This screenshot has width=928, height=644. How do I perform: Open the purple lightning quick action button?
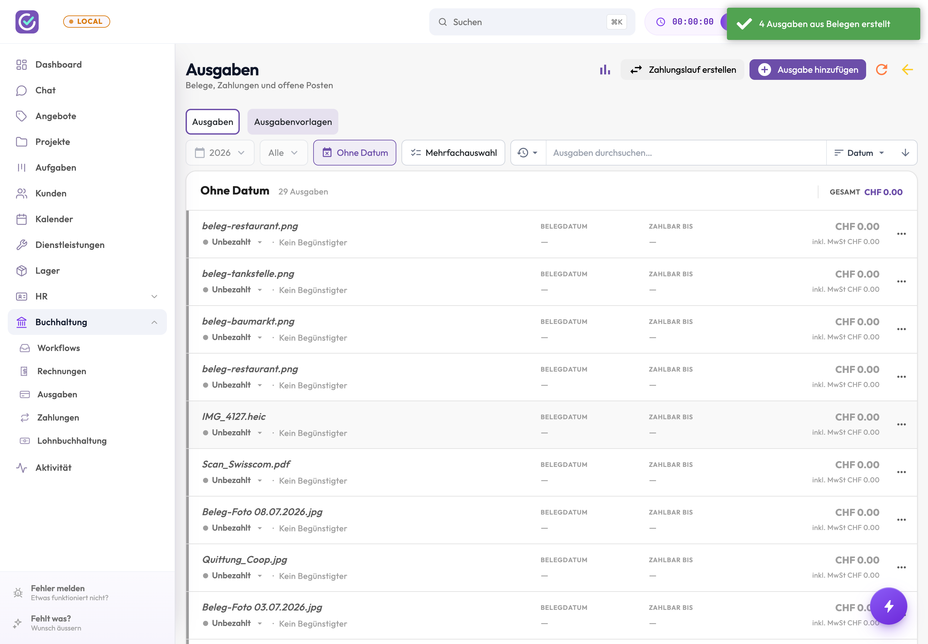888,606
